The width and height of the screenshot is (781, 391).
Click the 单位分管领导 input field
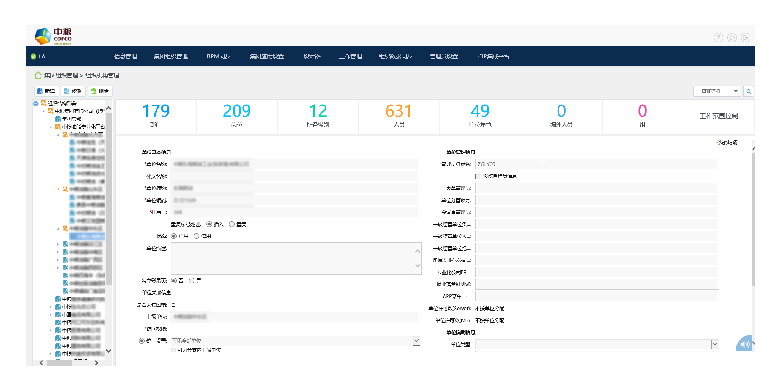[x=597, y=200]
